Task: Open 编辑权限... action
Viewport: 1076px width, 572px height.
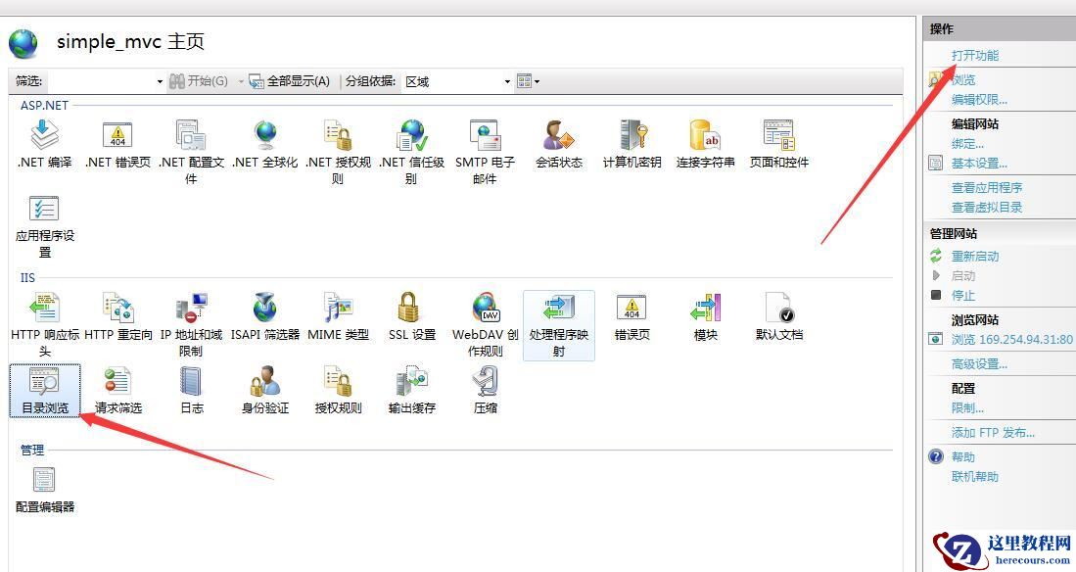Action: [979, 100]
